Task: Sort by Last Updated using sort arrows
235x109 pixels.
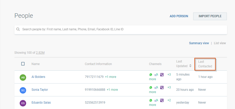Action: point(190,66)
